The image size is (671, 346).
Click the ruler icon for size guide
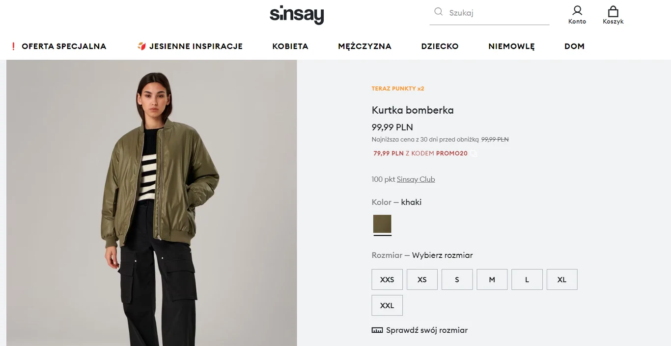pos(377,330)
